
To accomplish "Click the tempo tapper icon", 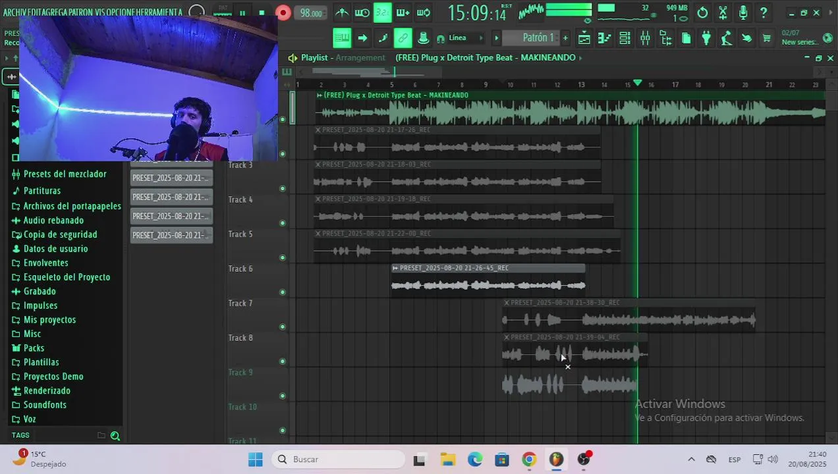I will pos(727,38).
